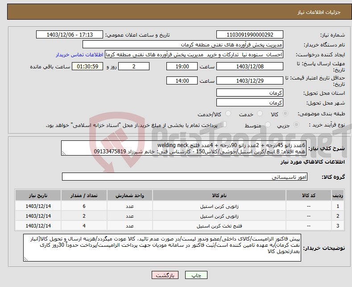Click the گروه کالا label
The image size is (352, 287).
point(333,177)
